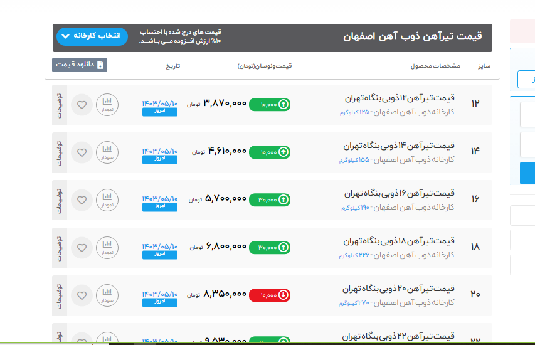Show chart for size 18 beam

[107, 247]
